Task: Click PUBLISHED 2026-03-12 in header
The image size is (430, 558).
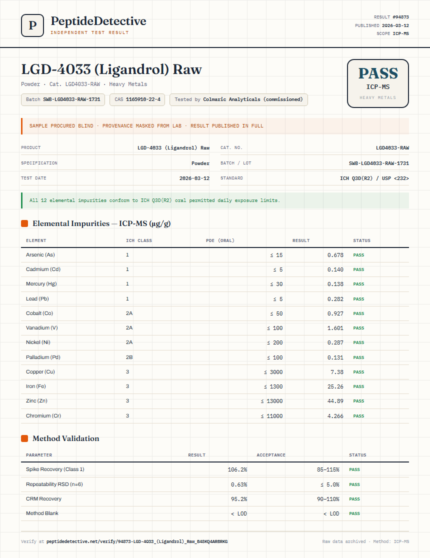Action: tap(382, 25)
